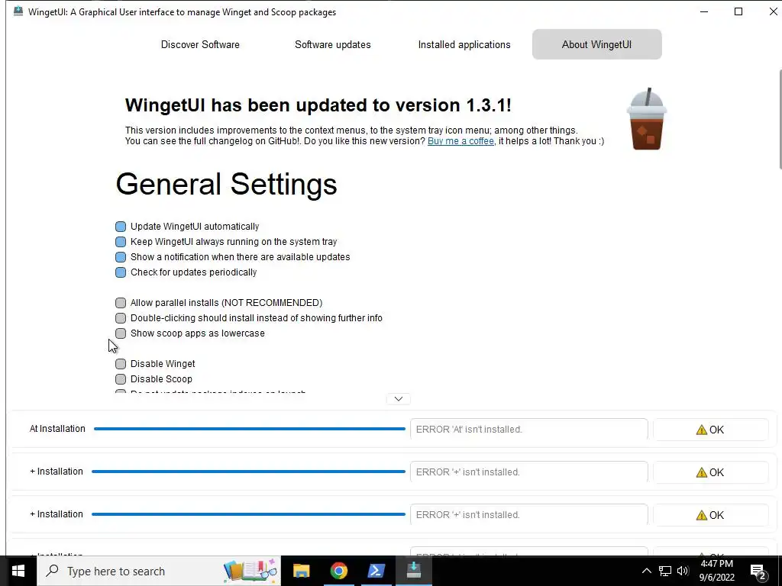Open the Discover Software tab

coord(200,44)
